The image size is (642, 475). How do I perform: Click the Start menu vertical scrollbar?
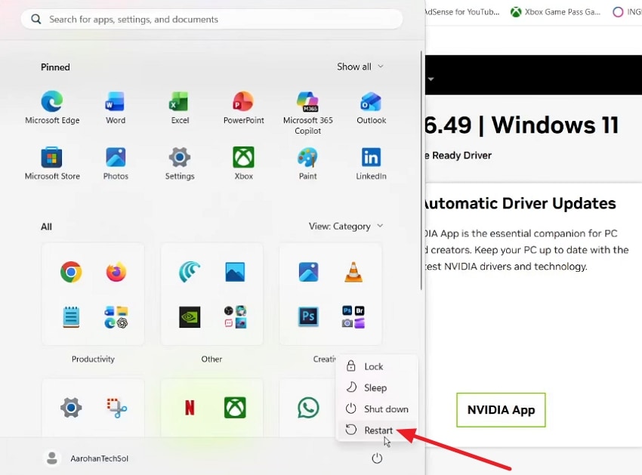[421, 170]
